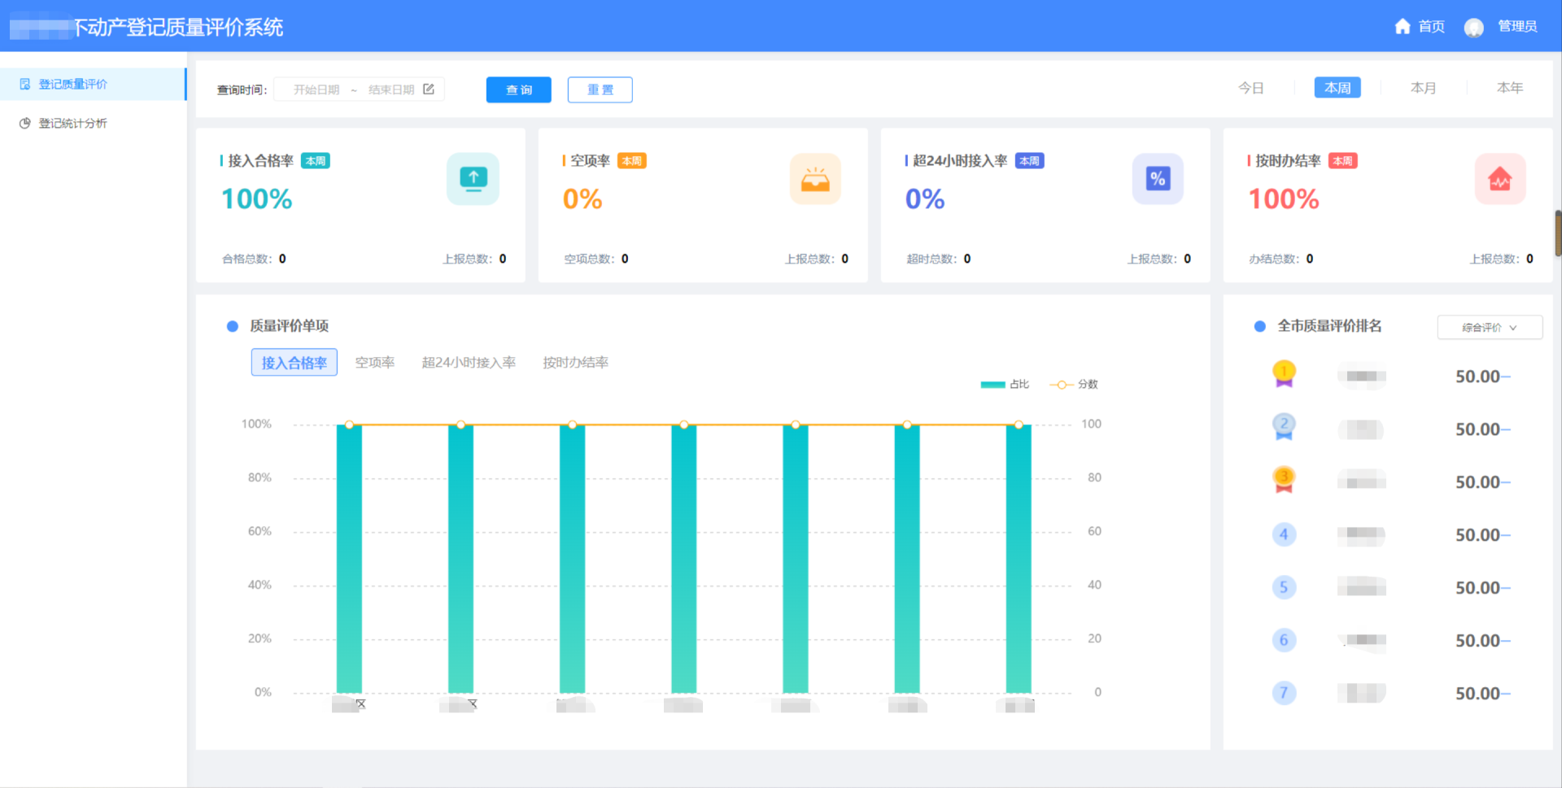This screenshot has height=788, width=1562.
Task: Open 登记统计分析 in the sidebar
Action: (73, 124)
